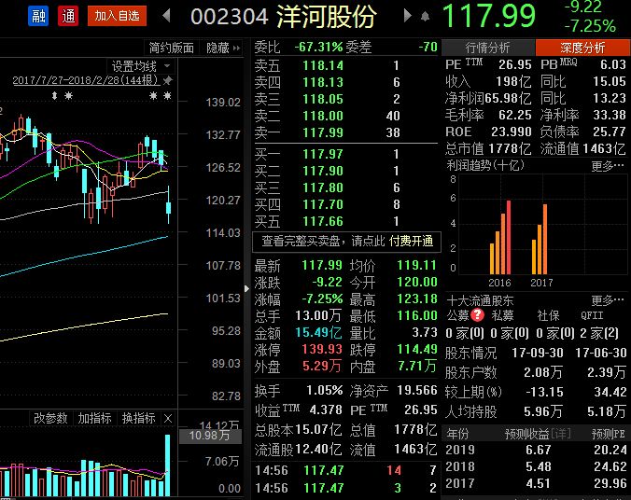631x500 pixels.
Task: Click the 委比 -67.31% value
Action: [x=318, y=47]
